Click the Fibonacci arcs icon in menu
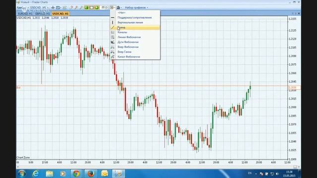317x178 pixels. pos(113,42)
